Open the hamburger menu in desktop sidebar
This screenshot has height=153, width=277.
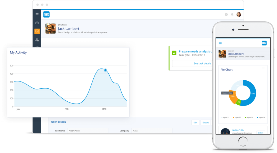pyautogui.click(x=37, y=14)
